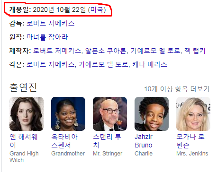Click the 스탠리 투치 cast name link
This screenshot has width=217, height=172.
pos(107,141)
